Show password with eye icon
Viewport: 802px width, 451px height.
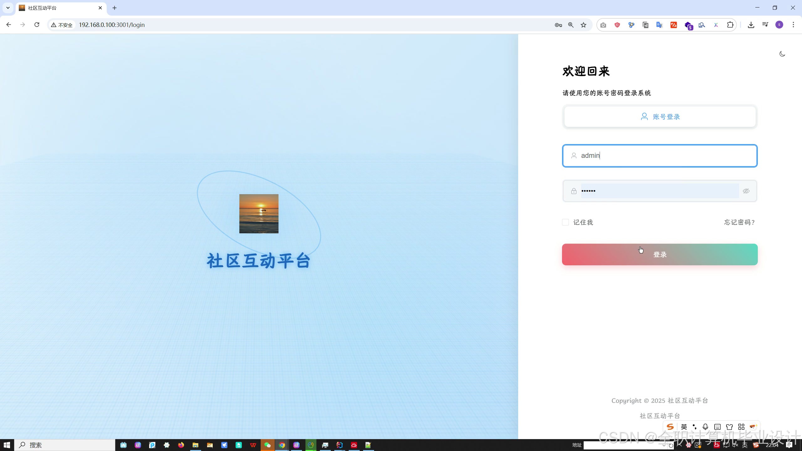pos(746,191)
